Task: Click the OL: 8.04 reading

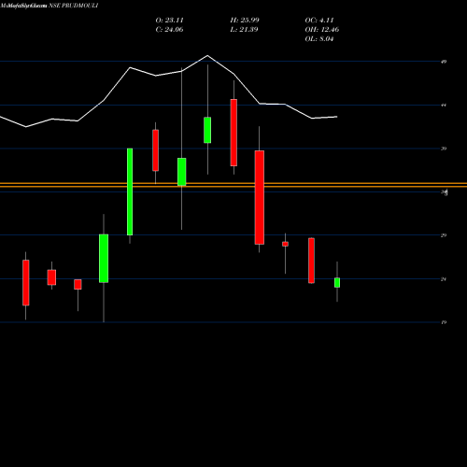Action: pos(319,38)
